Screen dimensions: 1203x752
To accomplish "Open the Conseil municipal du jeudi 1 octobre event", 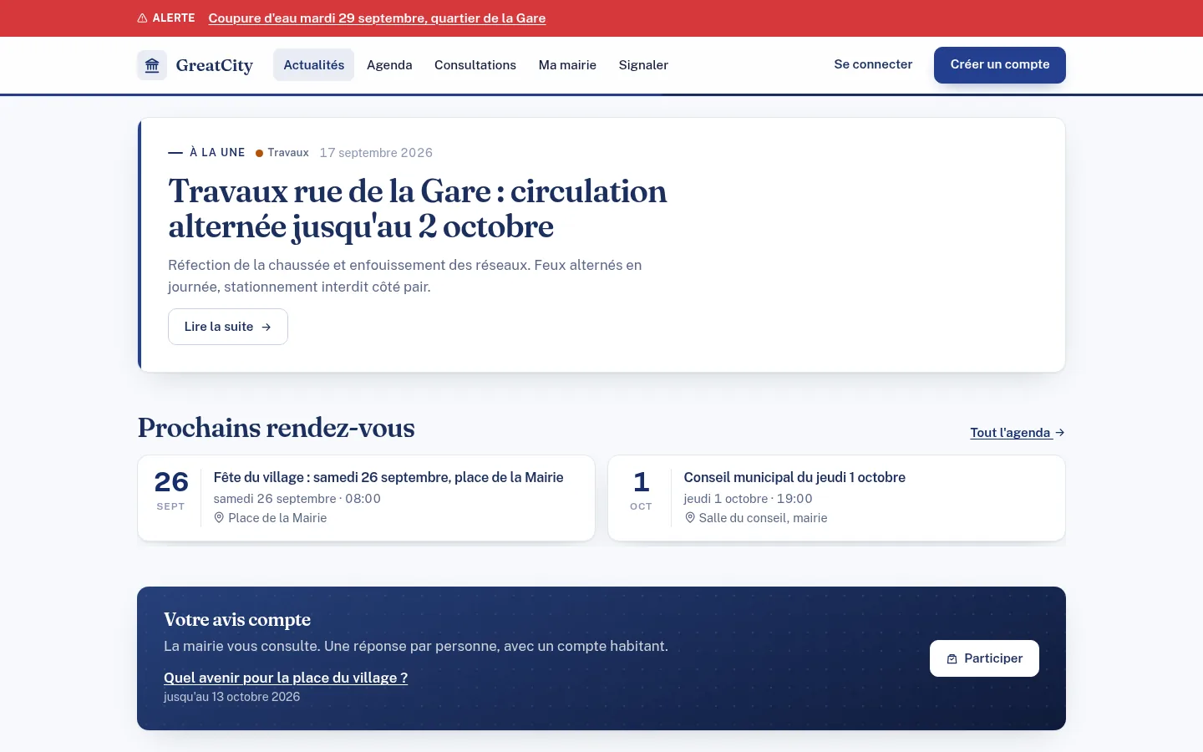I will tap(794, 477).
